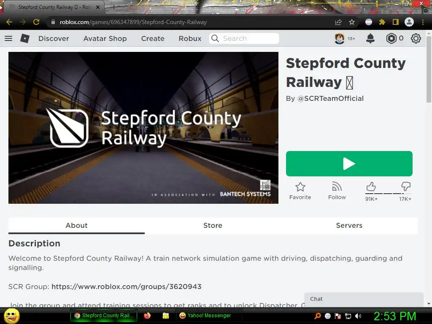Open the Chrome three-dot menu

(423, 22)
